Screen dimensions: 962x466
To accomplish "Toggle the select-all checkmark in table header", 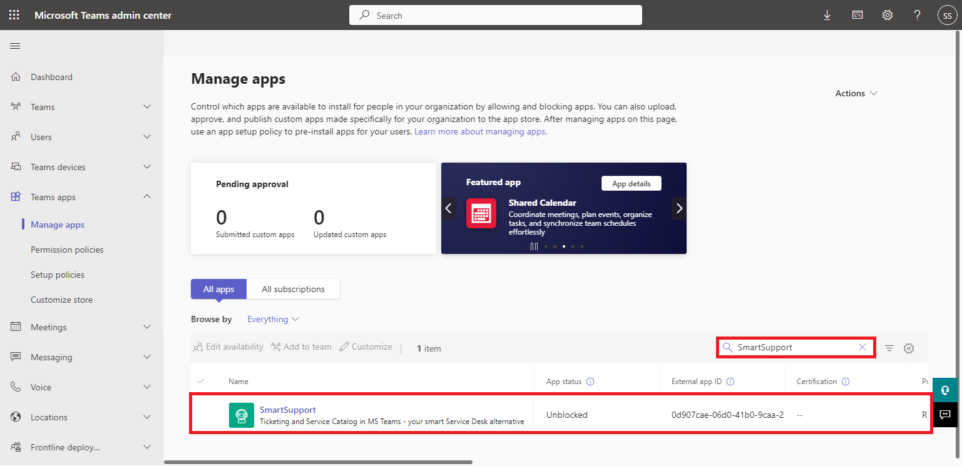I will click(x=201, y=381).
